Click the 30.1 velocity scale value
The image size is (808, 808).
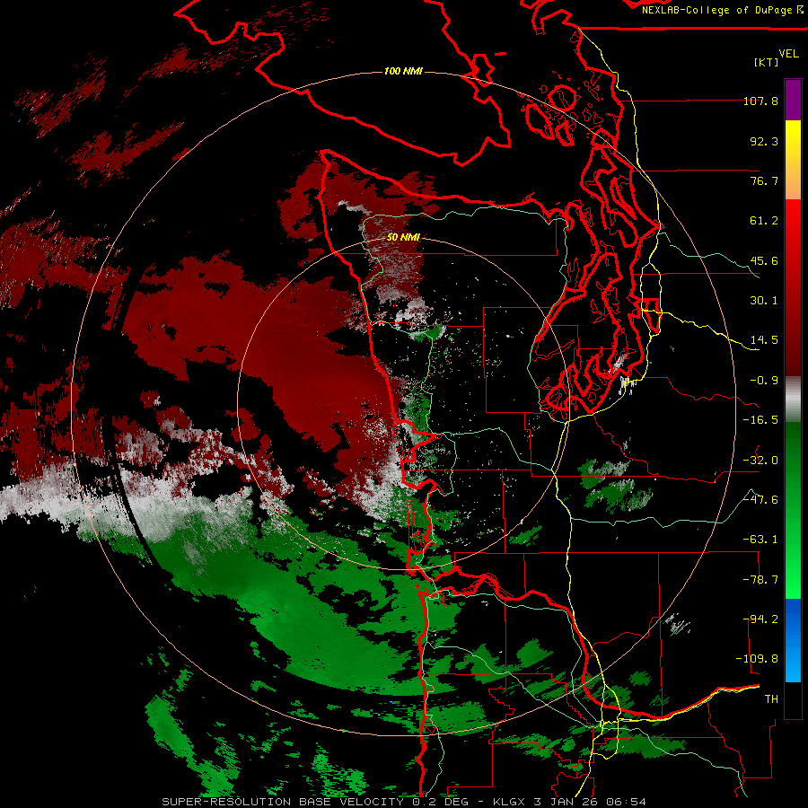pyautogui.click(x=764, y=301)
